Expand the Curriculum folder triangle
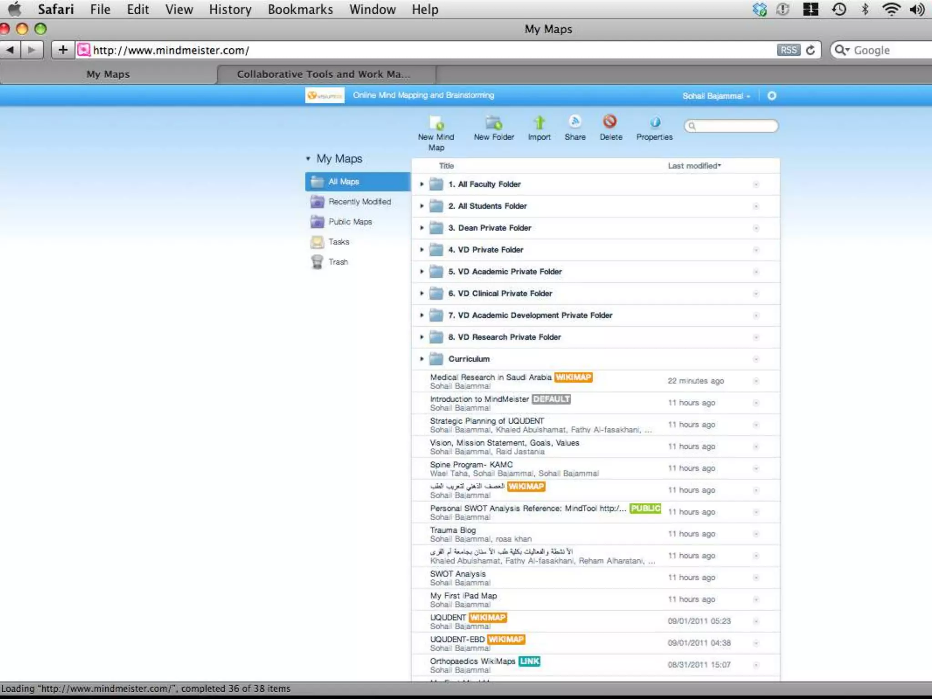This screenshot has height=699, width=932. [422, 359]
